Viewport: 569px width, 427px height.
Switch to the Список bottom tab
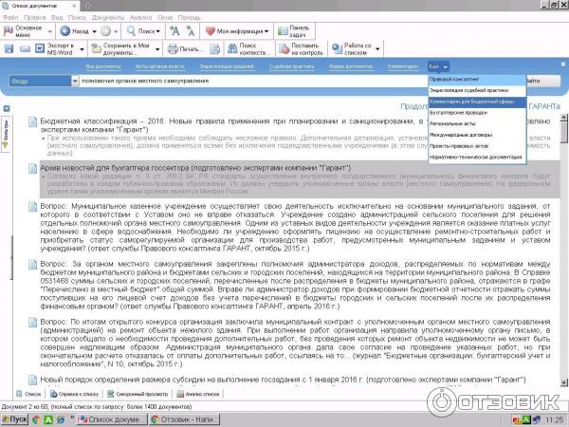pos(29,394)
